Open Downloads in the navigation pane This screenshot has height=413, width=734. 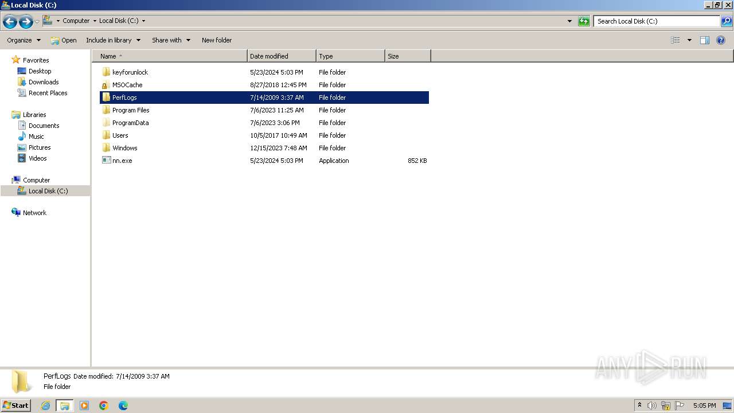[x=44, y=82]
